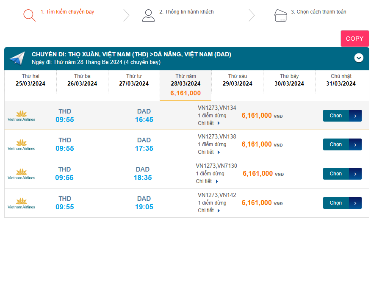Expand Chi tiết for flight VN1273,VN138

pos(209,152)
